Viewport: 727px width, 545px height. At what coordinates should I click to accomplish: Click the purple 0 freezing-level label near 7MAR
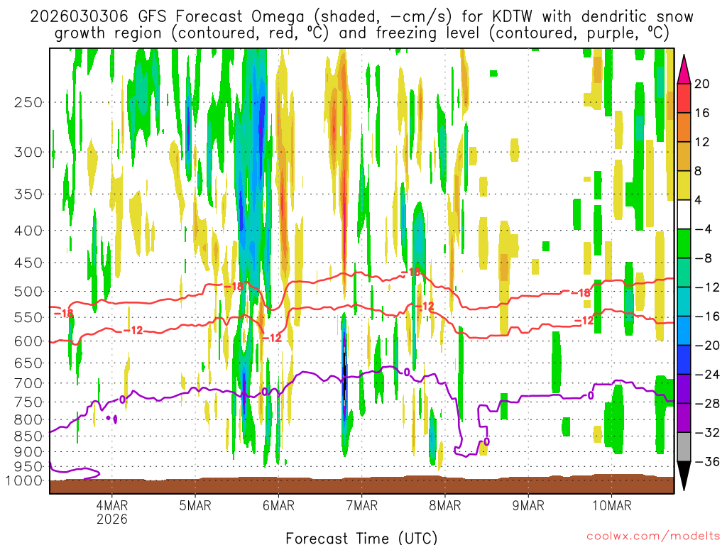point(407,372)
